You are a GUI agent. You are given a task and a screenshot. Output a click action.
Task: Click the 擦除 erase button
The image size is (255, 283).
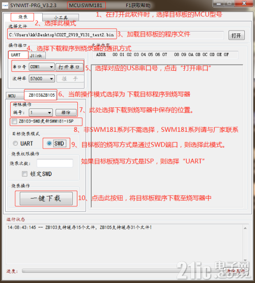[x=66, y=112]
